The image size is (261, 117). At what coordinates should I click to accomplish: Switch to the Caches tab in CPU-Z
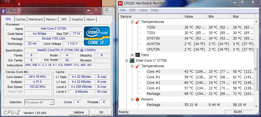21,19
